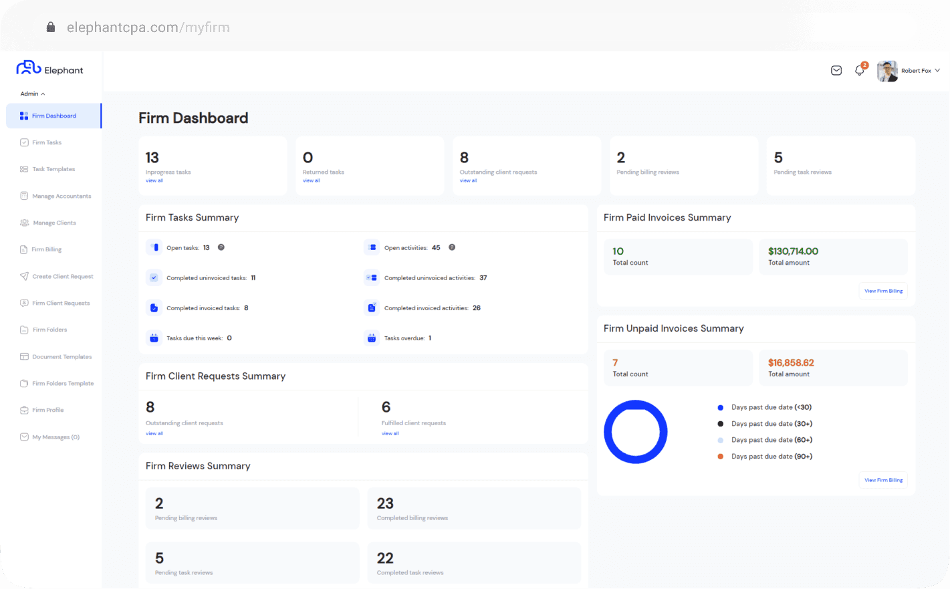Click Robert Fox profile avatar
Screen dimensions: 950x589
[887, 71]
